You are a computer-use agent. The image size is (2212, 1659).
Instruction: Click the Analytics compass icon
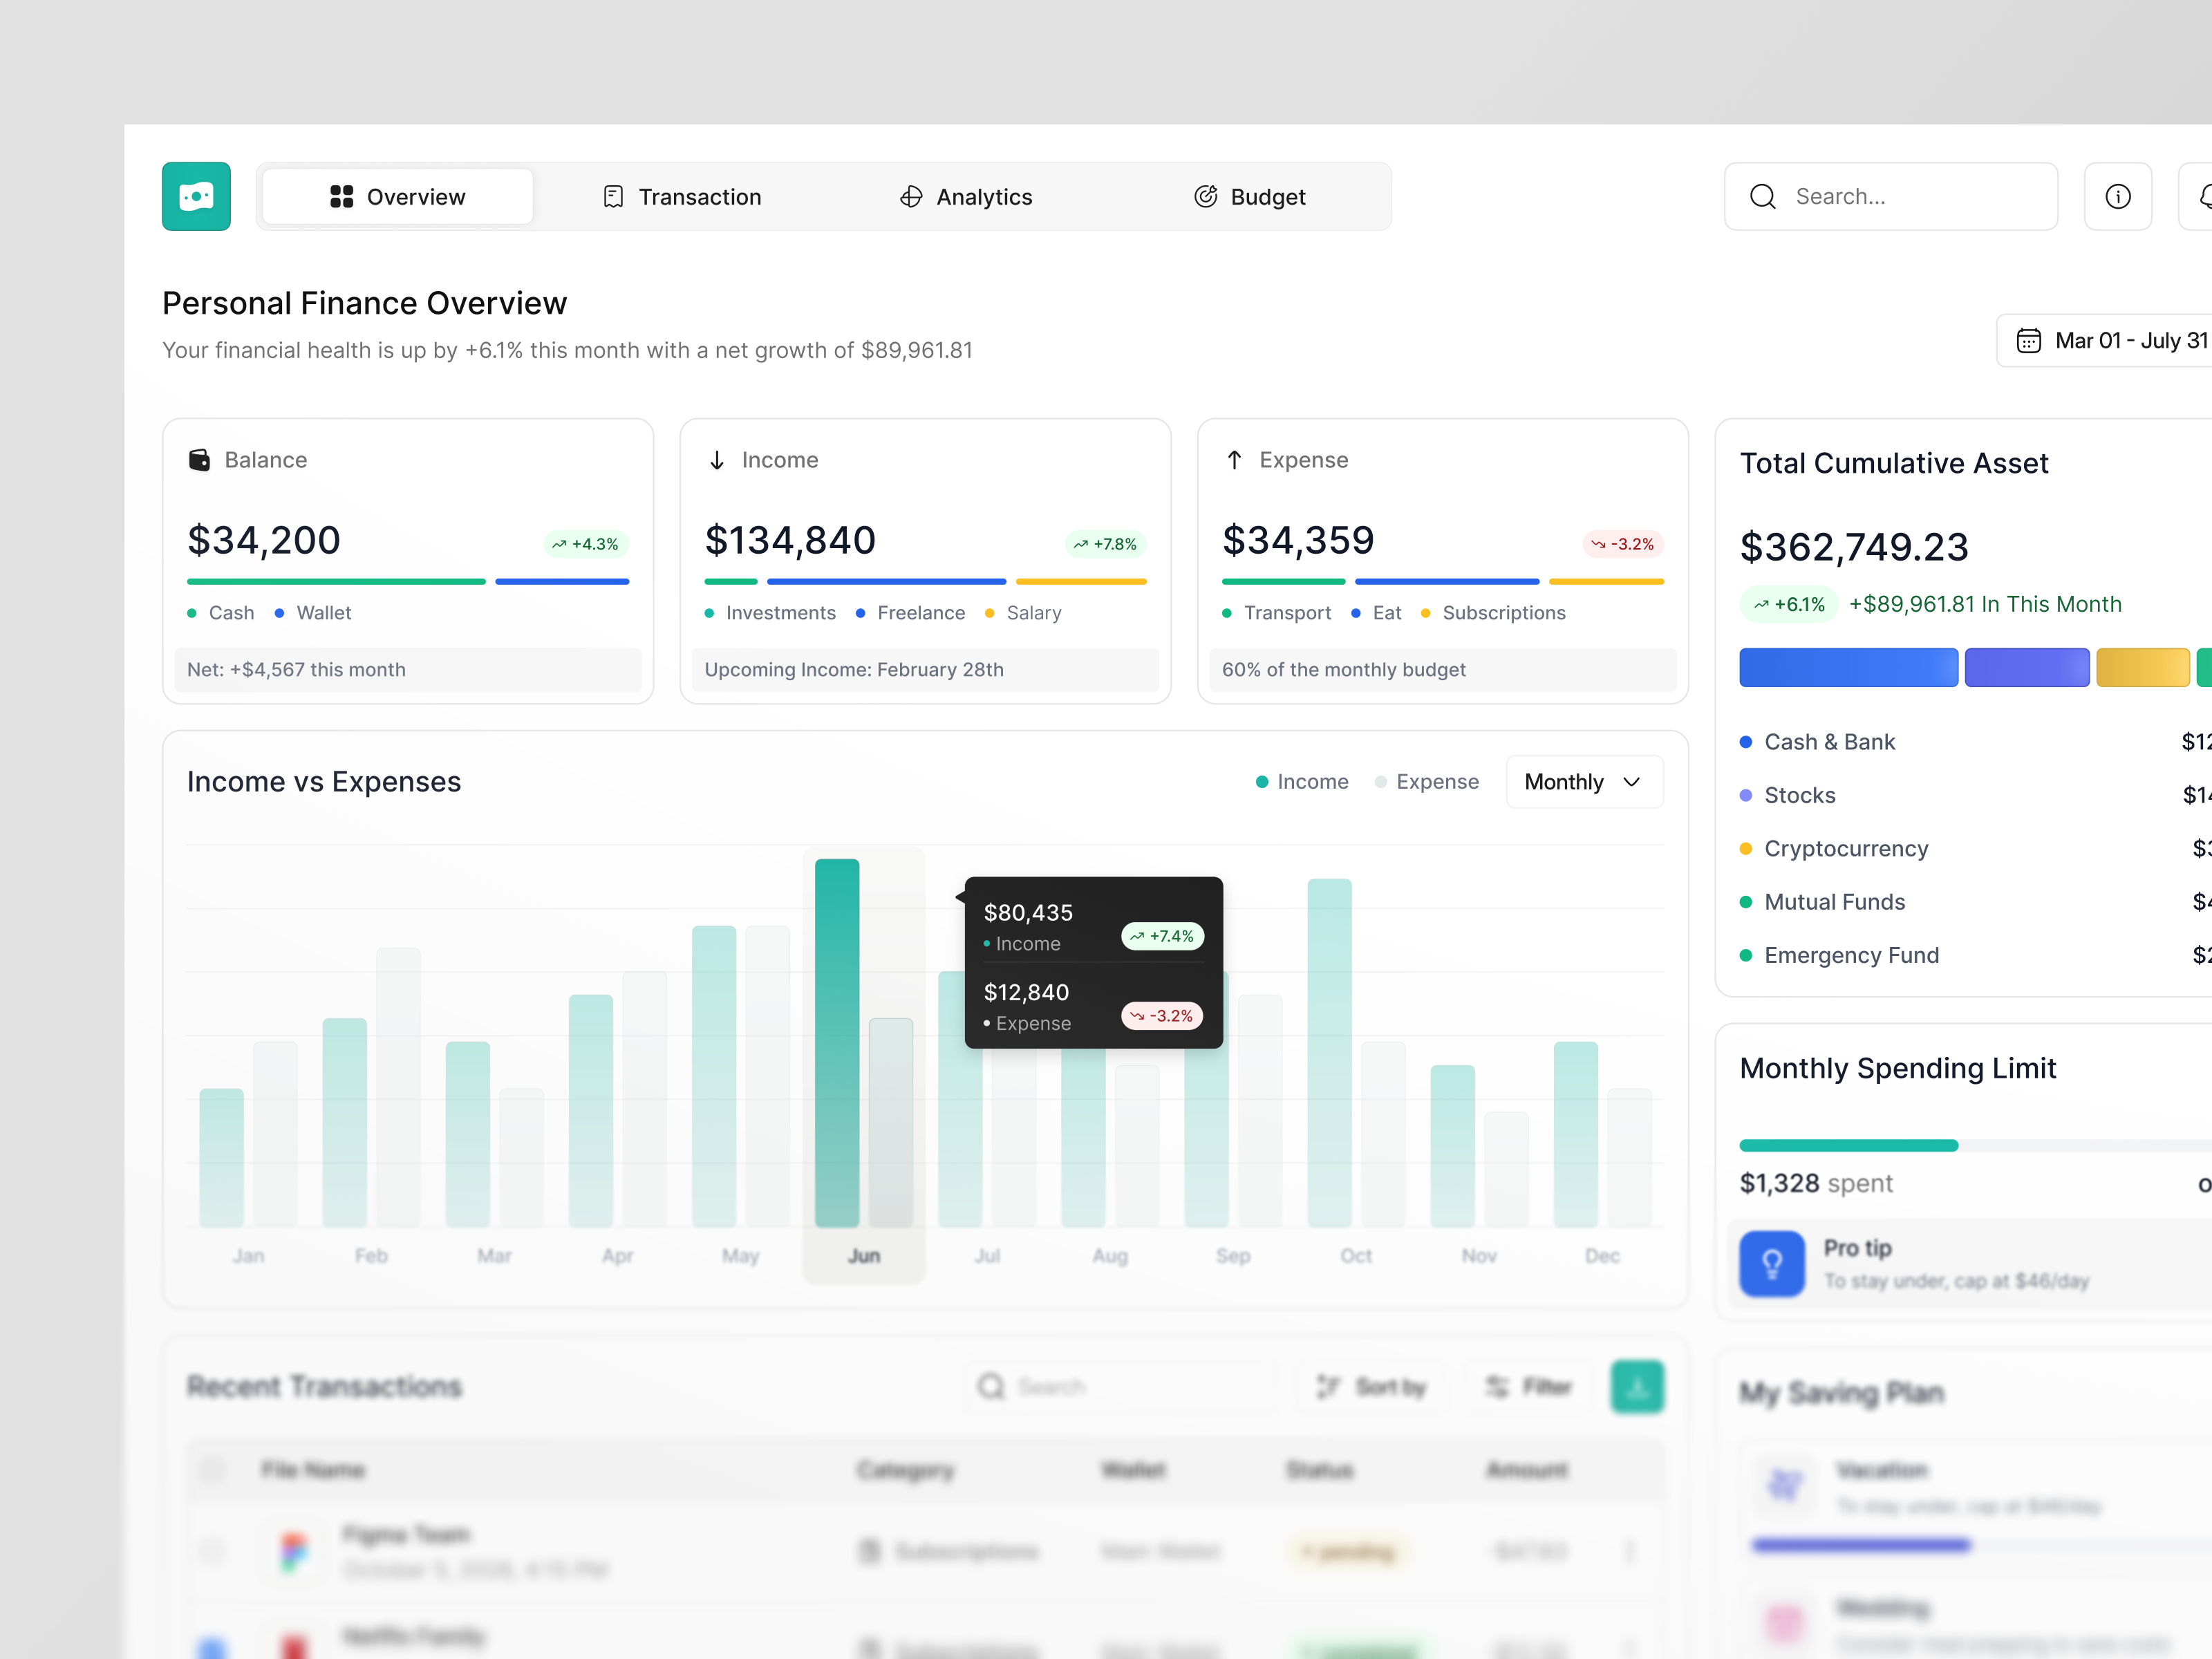(x=911, y=196)
